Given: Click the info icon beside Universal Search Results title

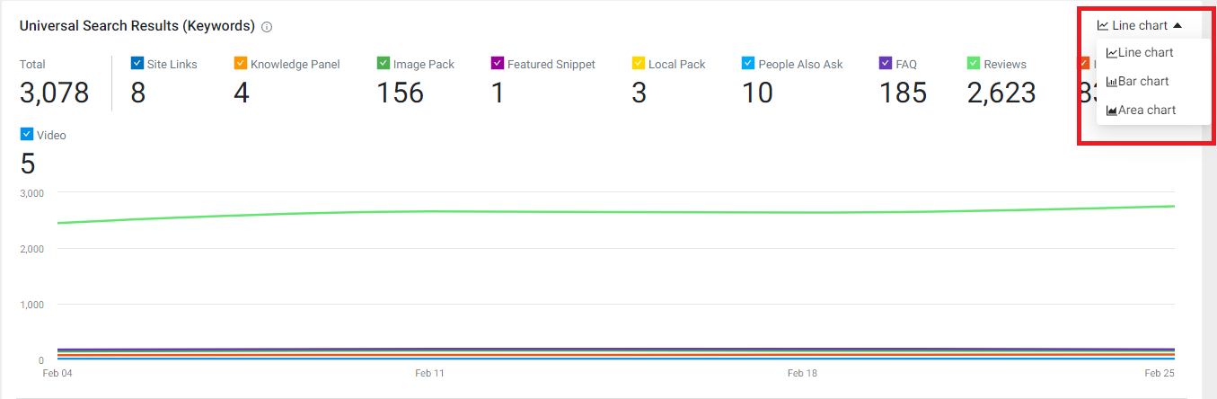Looking at the screenshot, I should tap(267, 27).
